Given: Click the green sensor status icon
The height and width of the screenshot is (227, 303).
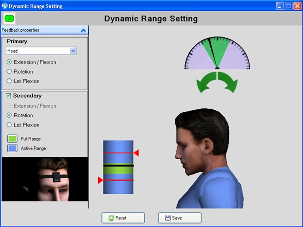Looking at the screenshot, I should pos(9,19).
